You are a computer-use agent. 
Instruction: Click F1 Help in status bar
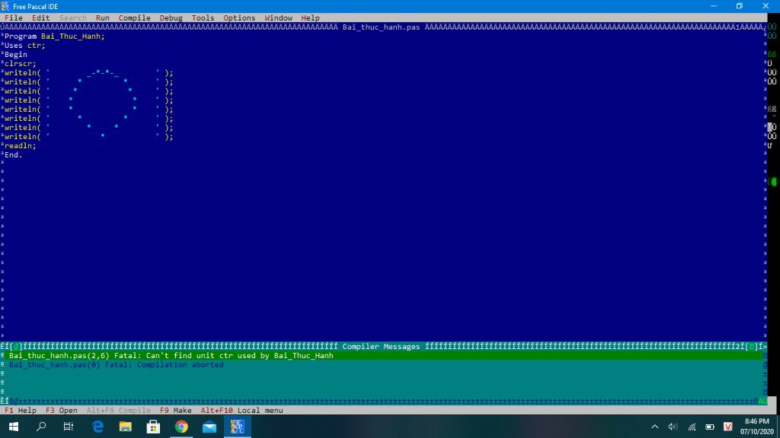click(21, 410)
